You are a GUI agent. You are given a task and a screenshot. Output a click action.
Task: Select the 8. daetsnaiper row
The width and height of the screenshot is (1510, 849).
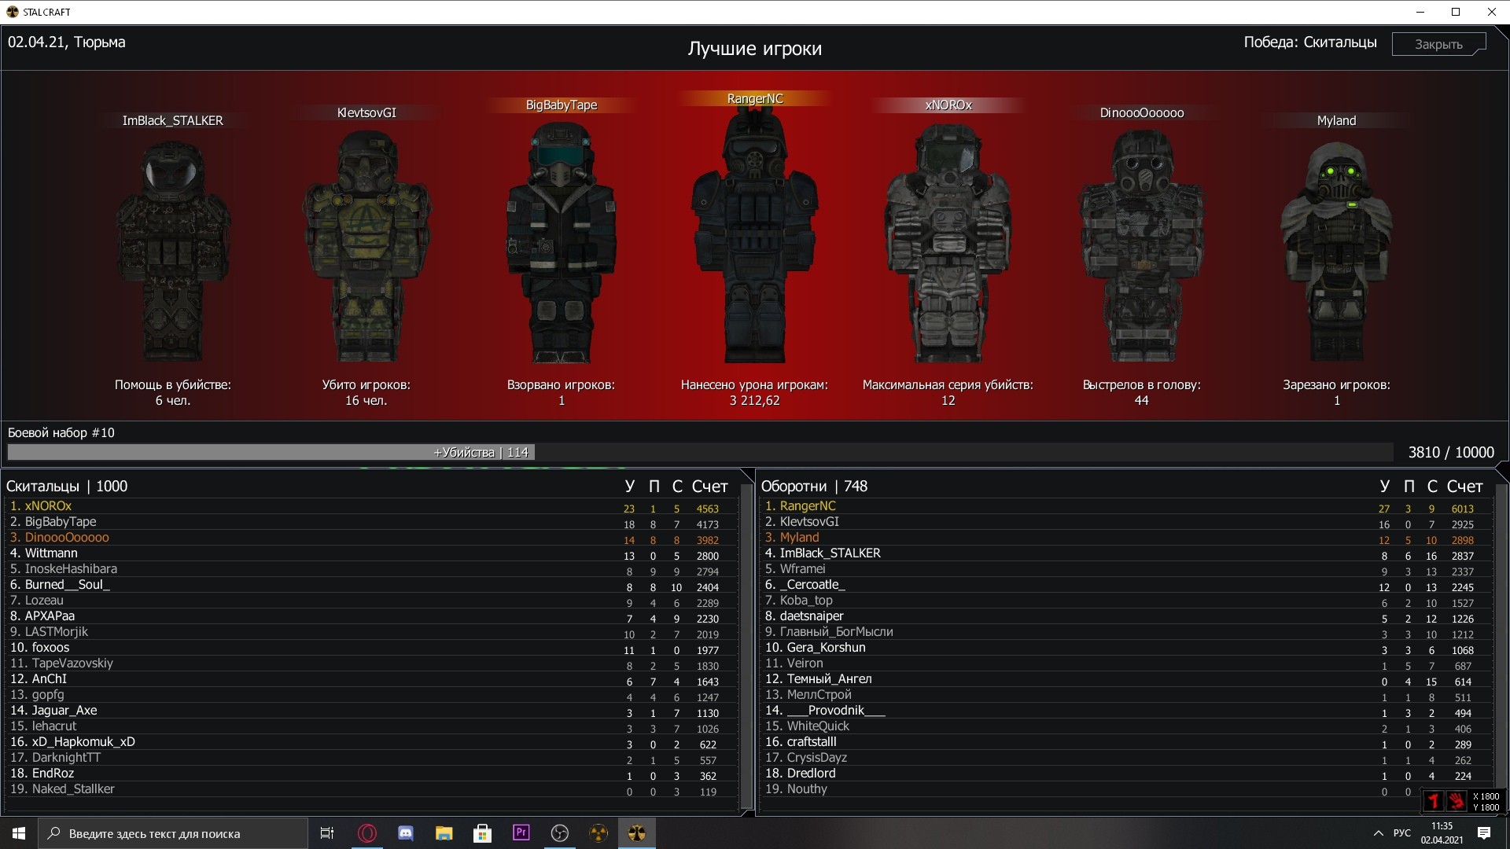1126,616
